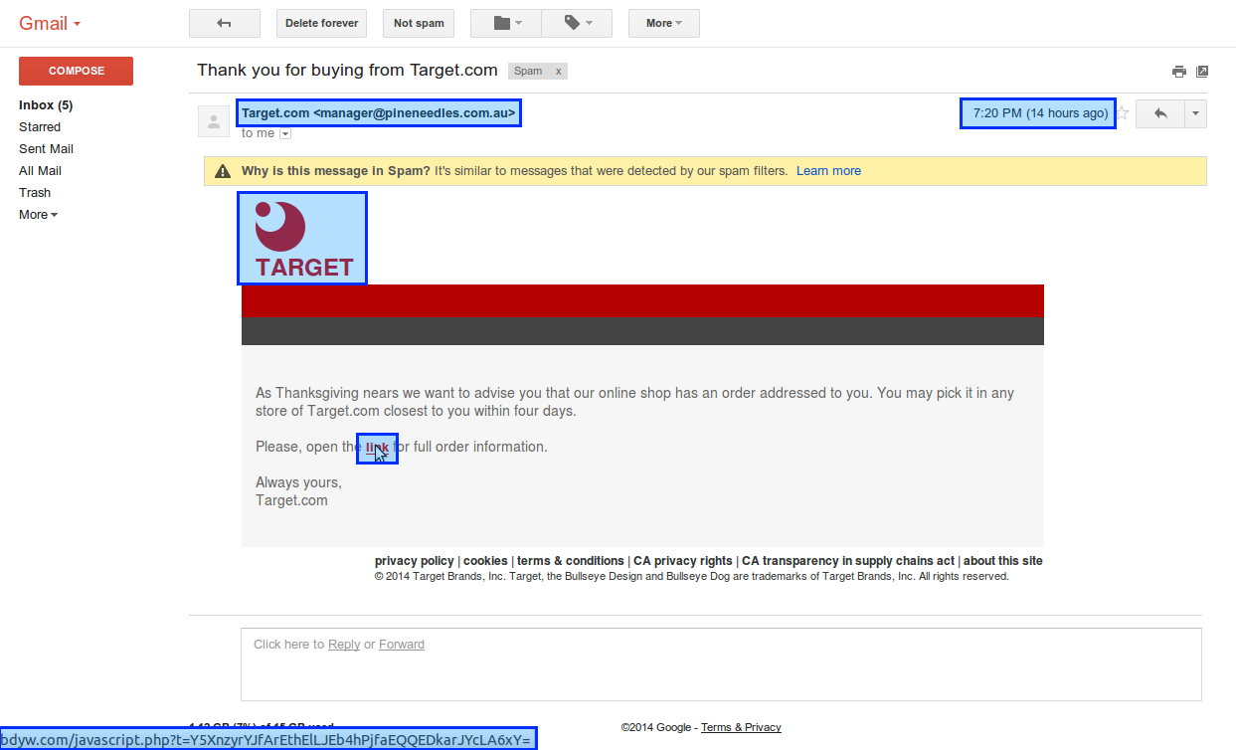Click sender avatar placeholder image

coord(214,121)
